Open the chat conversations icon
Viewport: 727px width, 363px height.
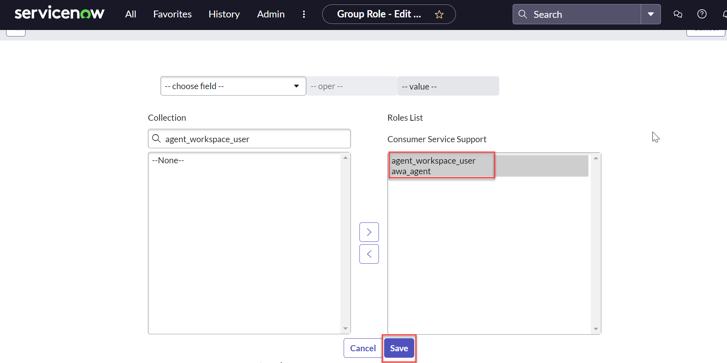(678, 14)
